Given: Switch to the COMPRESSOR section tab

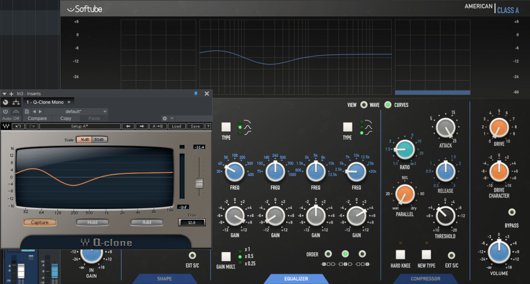Looking at the screenshot, I should tap(425, 279).
